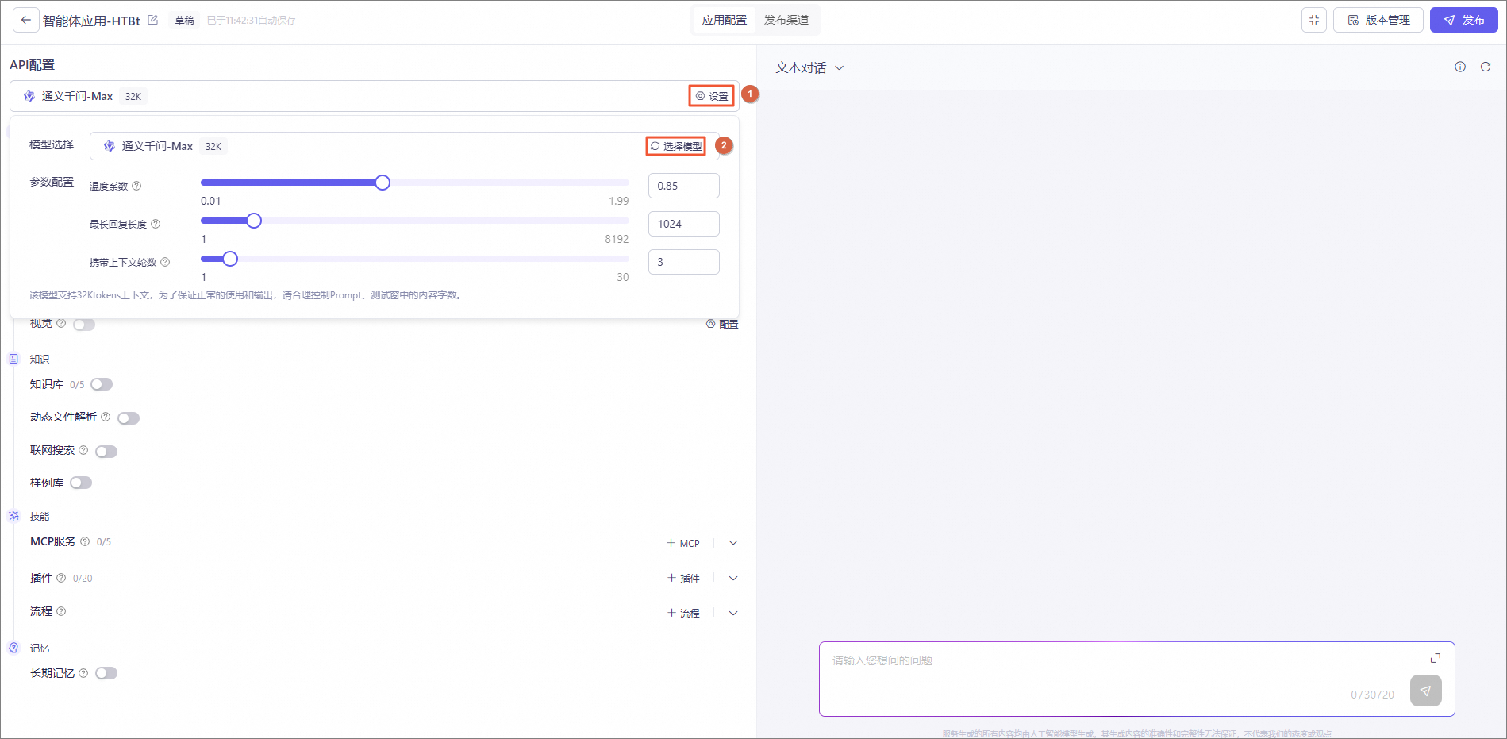Expand the MCP服务 section chevron
The image size is (1507, 739).
click(x=733, y=543)
